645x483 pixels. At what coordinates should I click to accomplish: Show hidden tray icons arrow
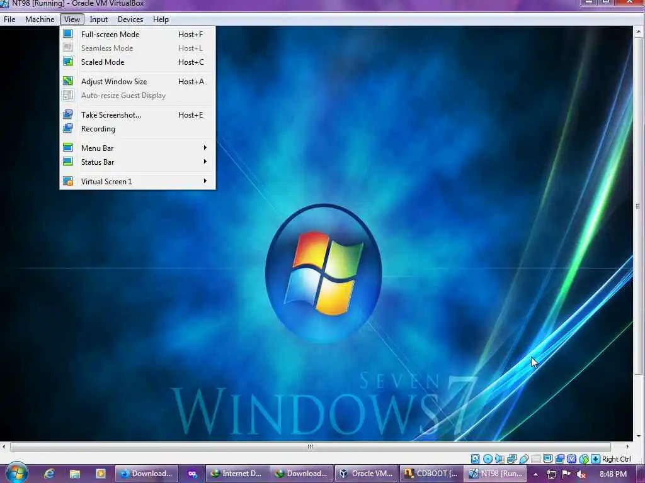coord(536,474)
